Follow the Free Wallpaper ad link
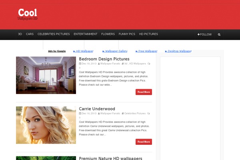This screenshot has height=160, width=240. pyautogui.click(x=146, y=51)
